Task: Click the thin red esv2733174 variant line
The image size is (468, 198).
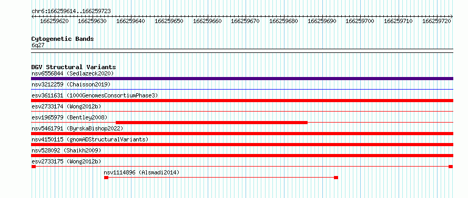Action: point(242,111)
